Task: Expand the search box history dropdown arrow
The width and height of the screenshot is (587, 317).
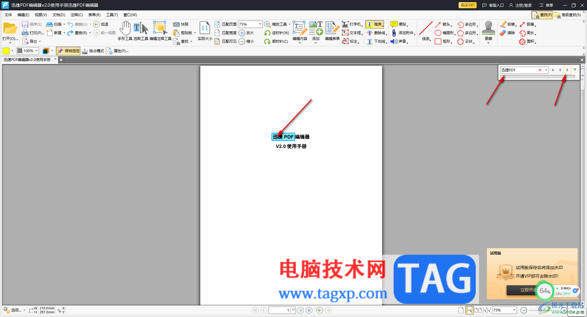Action: [546, 70]
